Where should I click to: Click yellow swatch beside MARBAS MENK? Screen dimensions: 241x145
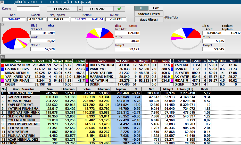(87, 77)
